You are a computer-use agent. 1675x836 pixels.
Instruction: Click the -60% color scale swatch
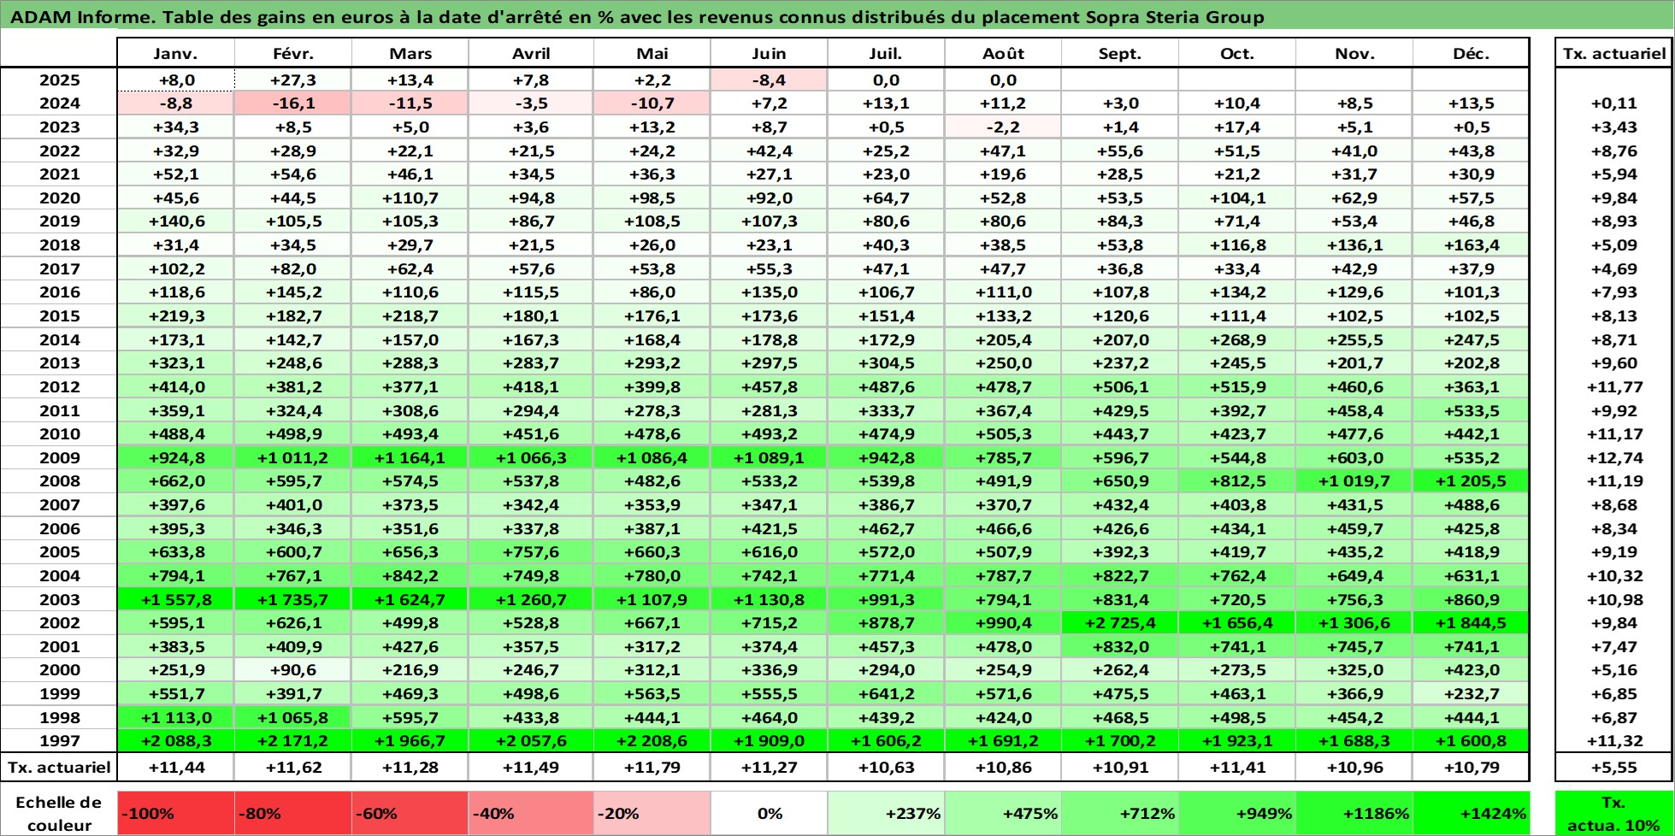point(410,813)
